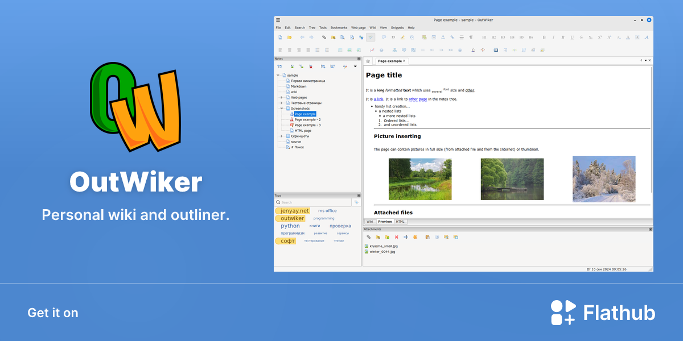Expand the Скриншоты tree node
Screen dimensions: 683x341
(282, 136)
